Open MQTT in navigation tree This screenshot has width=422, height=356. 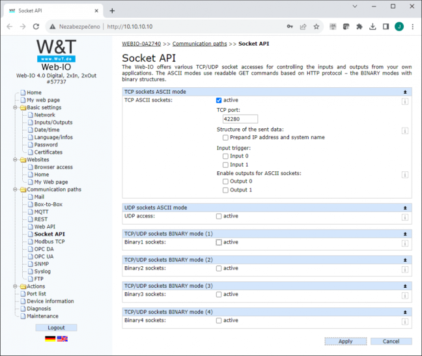(x=41, y=212)
